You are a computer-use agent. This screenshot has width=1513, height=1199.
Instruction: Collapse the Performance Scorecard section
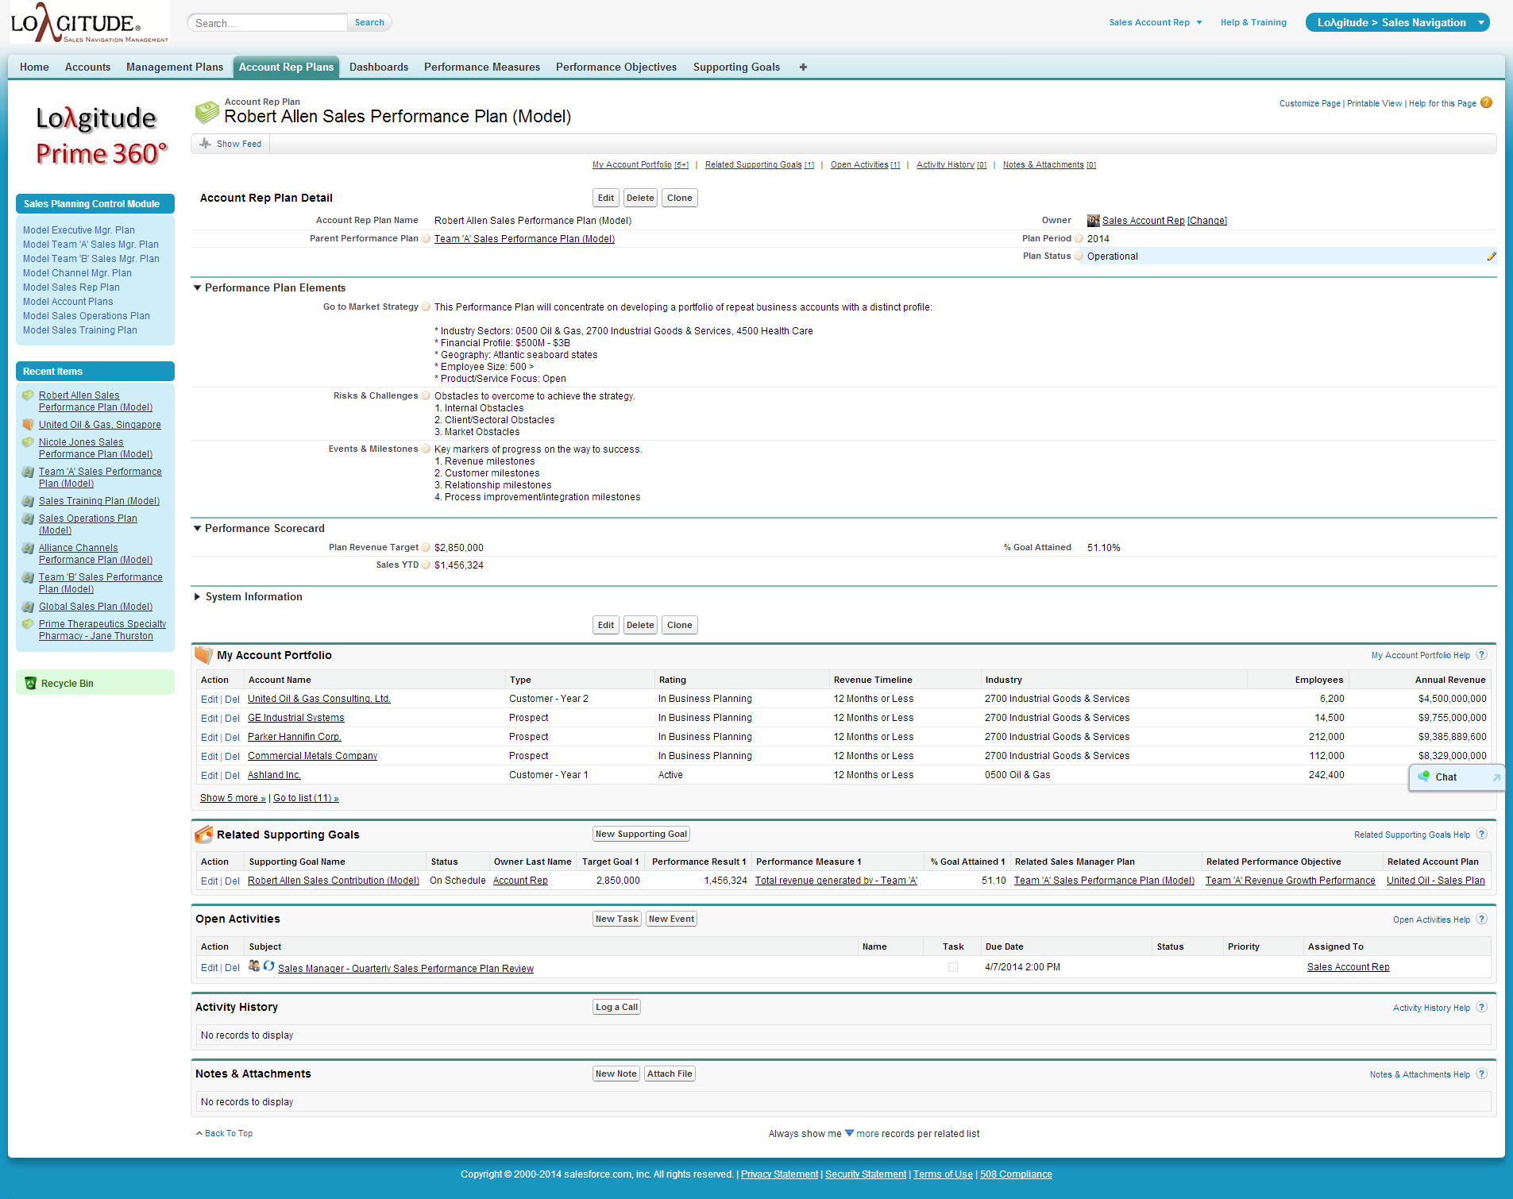198,529
